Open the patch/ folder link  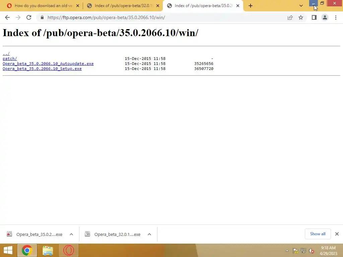pos(10,59)
